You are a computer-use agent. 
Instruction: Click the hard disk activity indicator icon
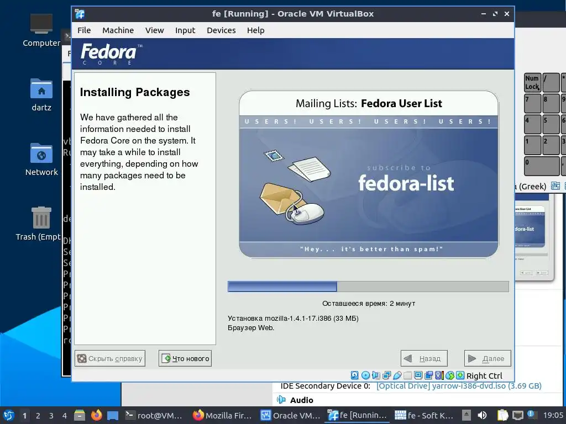point(354,375)
